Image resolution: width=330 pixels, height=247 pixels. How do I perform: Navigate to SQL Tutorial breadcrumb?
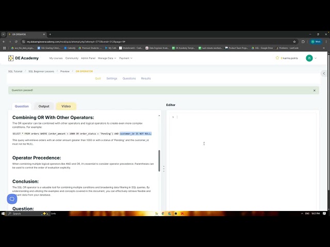15,72
